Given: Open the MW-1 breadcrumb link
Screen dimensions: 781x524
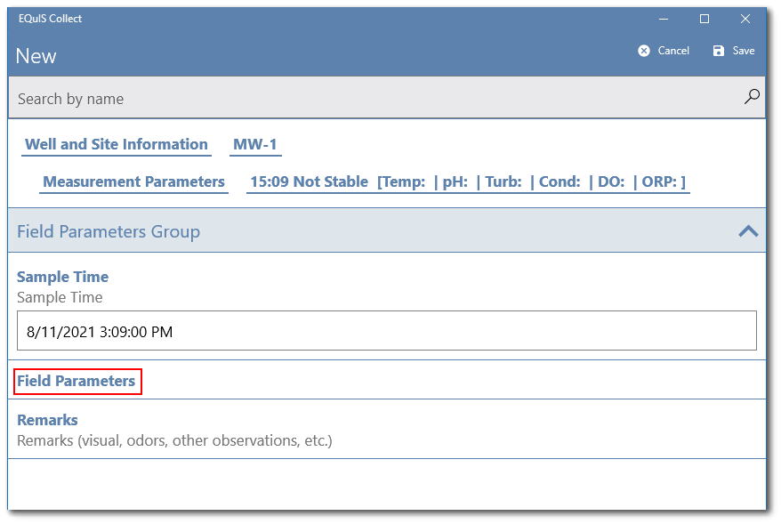Looking at the screenshot, I should point(255,144).
